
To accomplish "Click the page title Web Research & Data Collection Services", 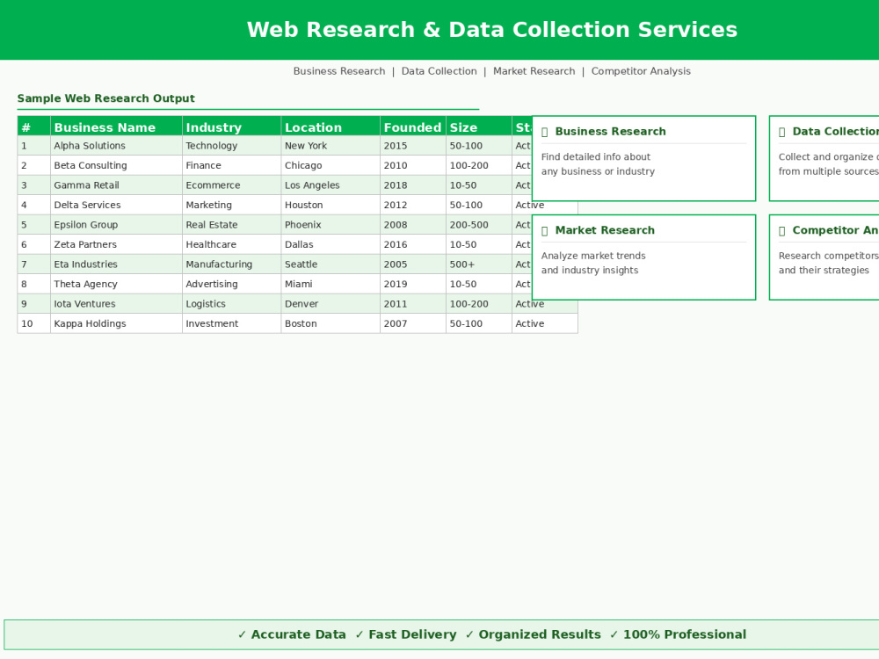I will [x=491, y=30].
